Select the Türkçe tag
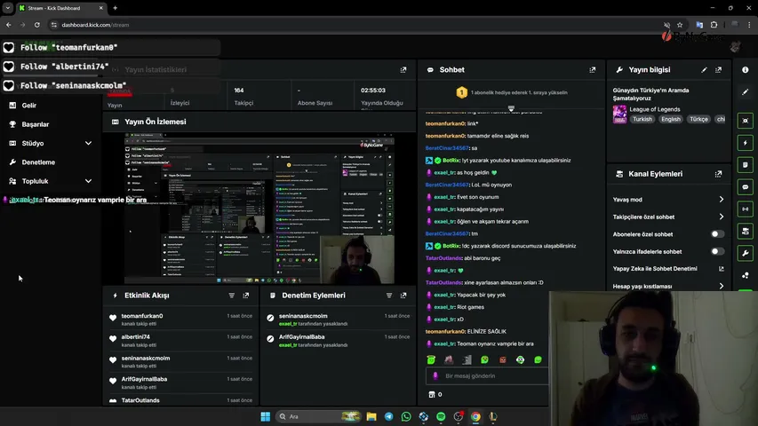 coord(698,119)
